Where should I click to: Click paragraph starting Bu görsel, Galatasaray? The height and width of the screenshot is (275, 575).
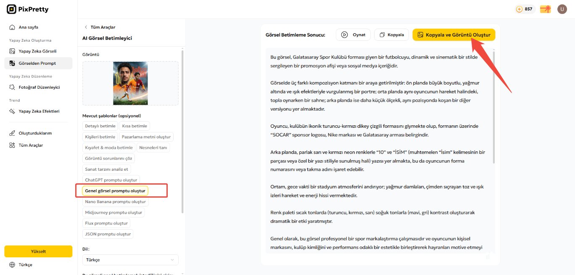[374, 61]
